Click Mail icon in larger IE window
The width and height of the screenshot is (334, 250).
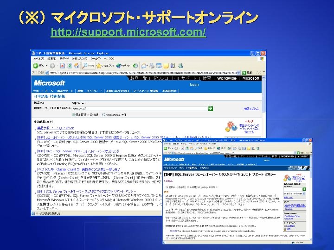[x=144, y=66]
